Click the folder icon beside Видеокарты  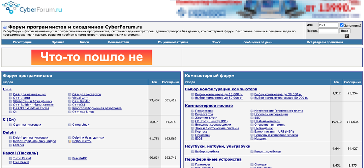click(x=193, y=114)
